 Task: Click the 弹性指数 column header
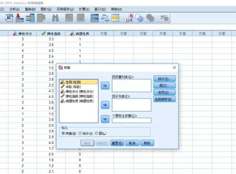pyautogui.click(x=51, y=33)
